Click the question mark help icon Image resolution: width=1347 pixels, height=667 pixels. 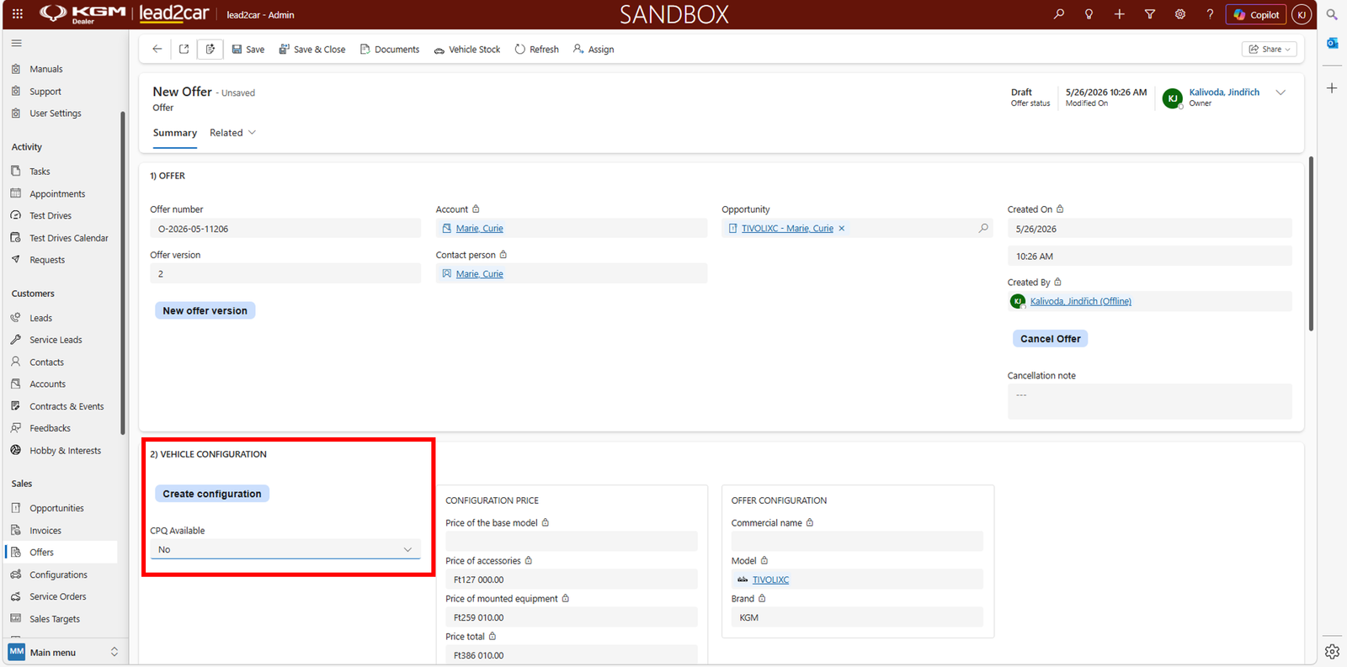click(1210, 14)
